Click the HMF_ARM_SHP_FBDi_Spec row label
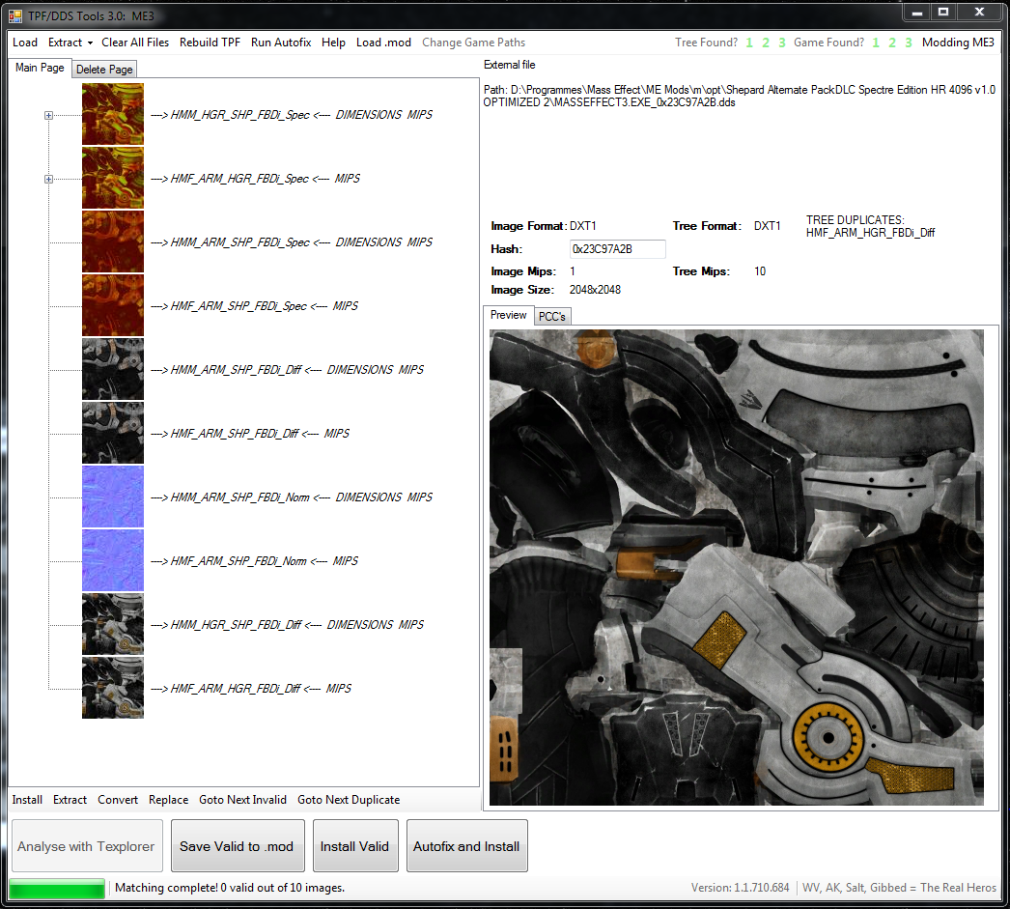This screenshot has width=1010, height=909. (x=254, y=306)
